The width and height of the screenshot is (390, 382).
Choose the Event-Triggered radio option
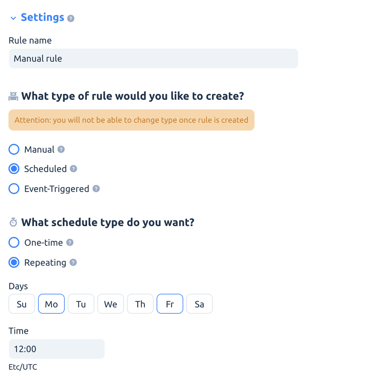pos(14,189)
